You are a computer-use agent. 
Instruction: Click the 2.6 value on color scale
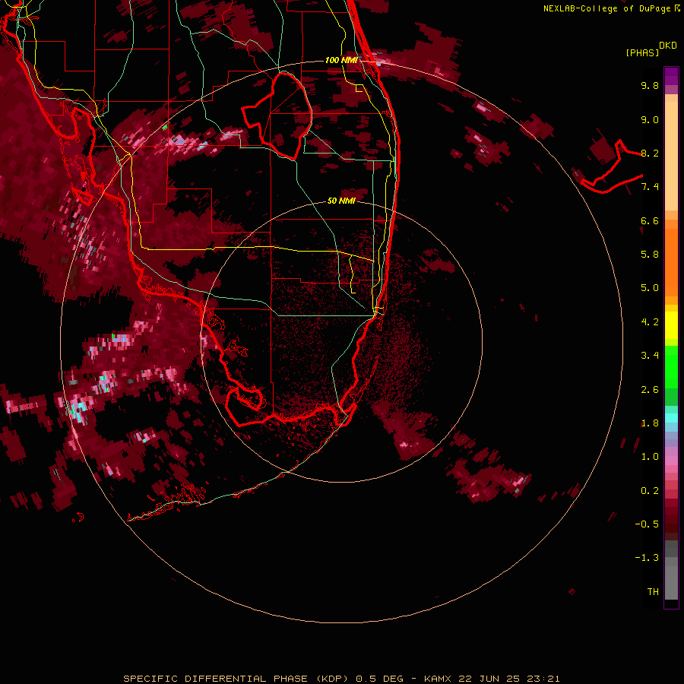click(x=650, y=390)
